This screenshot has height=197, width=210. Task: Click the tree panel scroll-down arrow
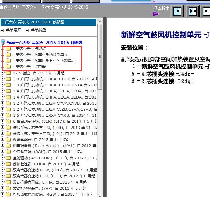pos(100,196)
